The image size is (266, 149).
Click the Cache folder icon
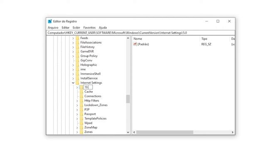[x=81, y=92]
